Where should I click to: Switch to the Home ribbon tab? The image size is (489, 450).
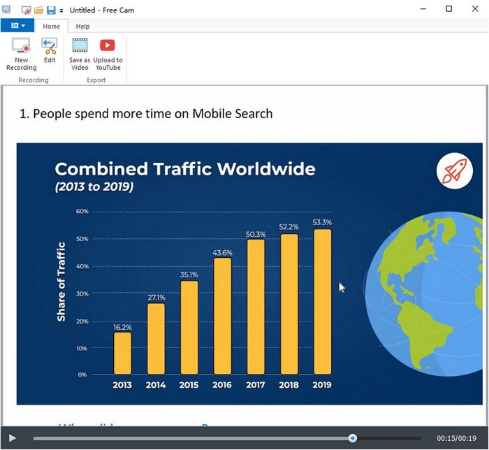51,27
